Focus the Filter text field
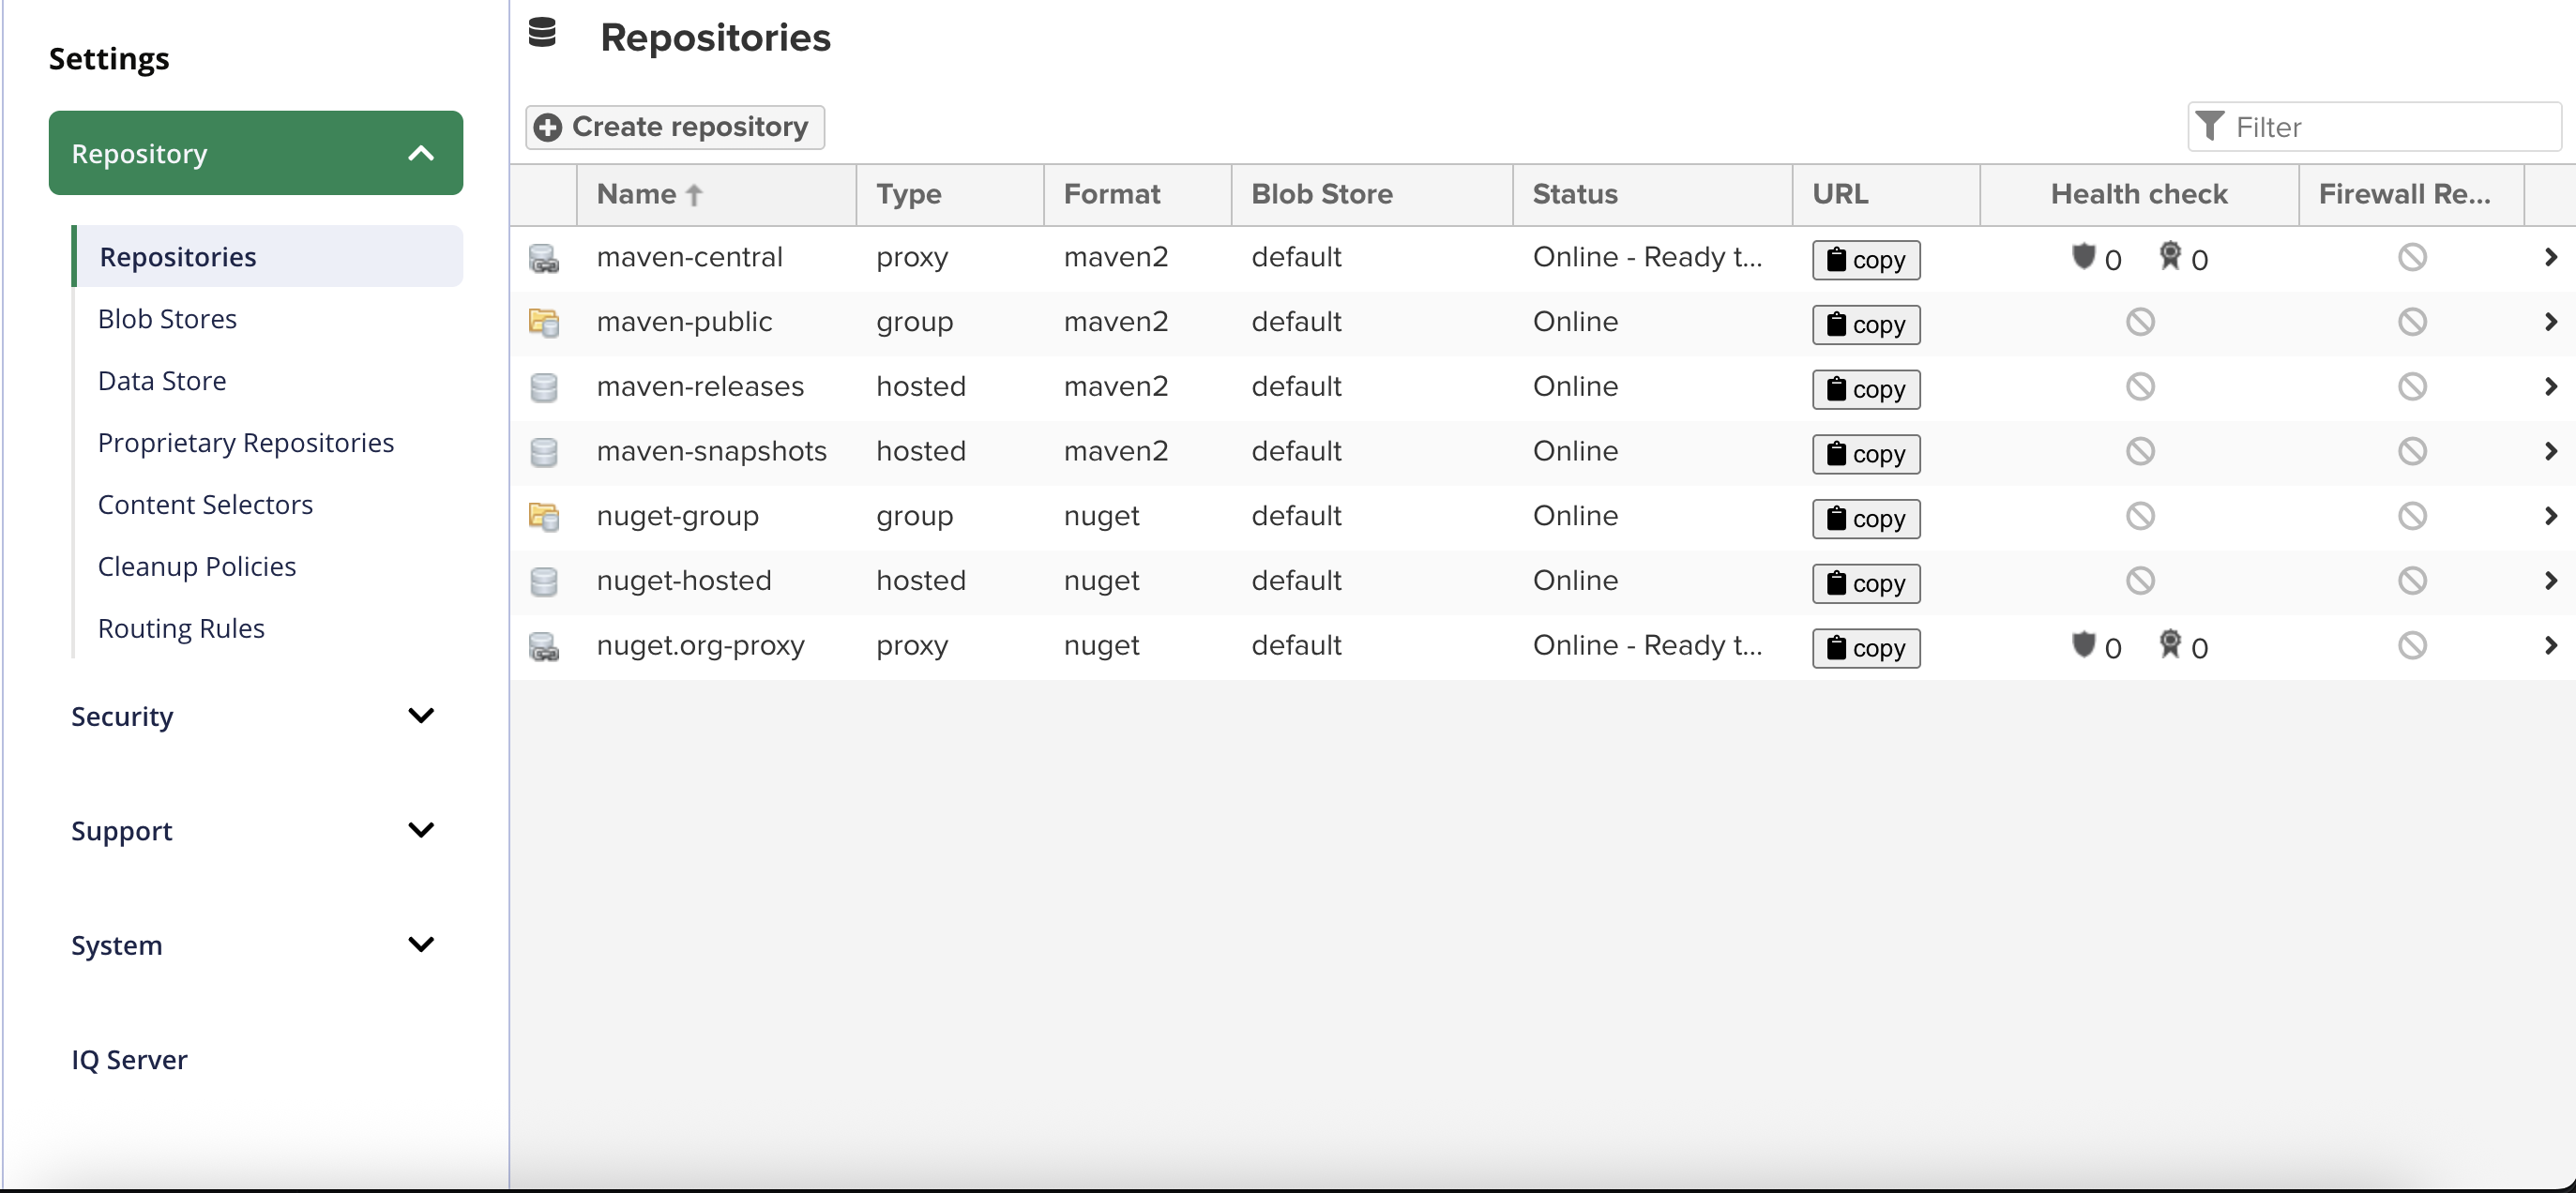 click(x=2390, y=127)
